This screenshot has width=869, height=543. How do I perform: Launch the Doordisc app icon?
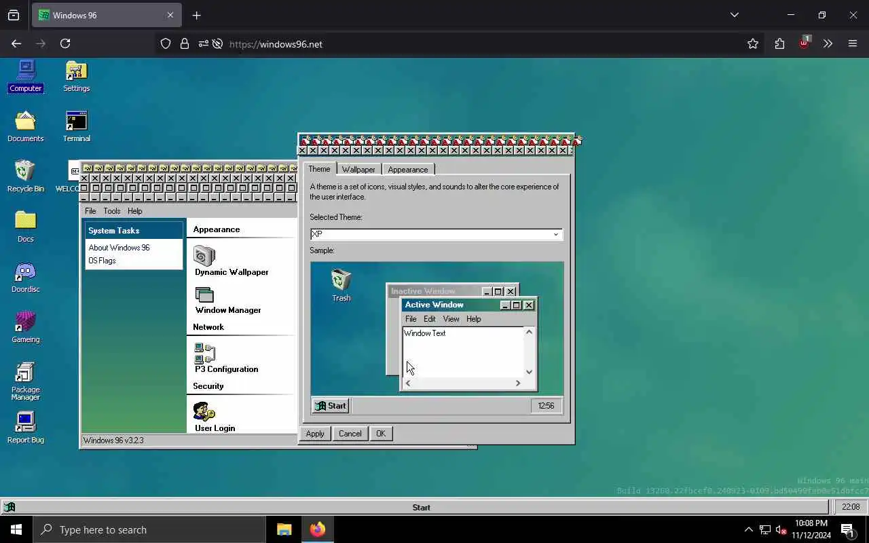tap(26, 277)
